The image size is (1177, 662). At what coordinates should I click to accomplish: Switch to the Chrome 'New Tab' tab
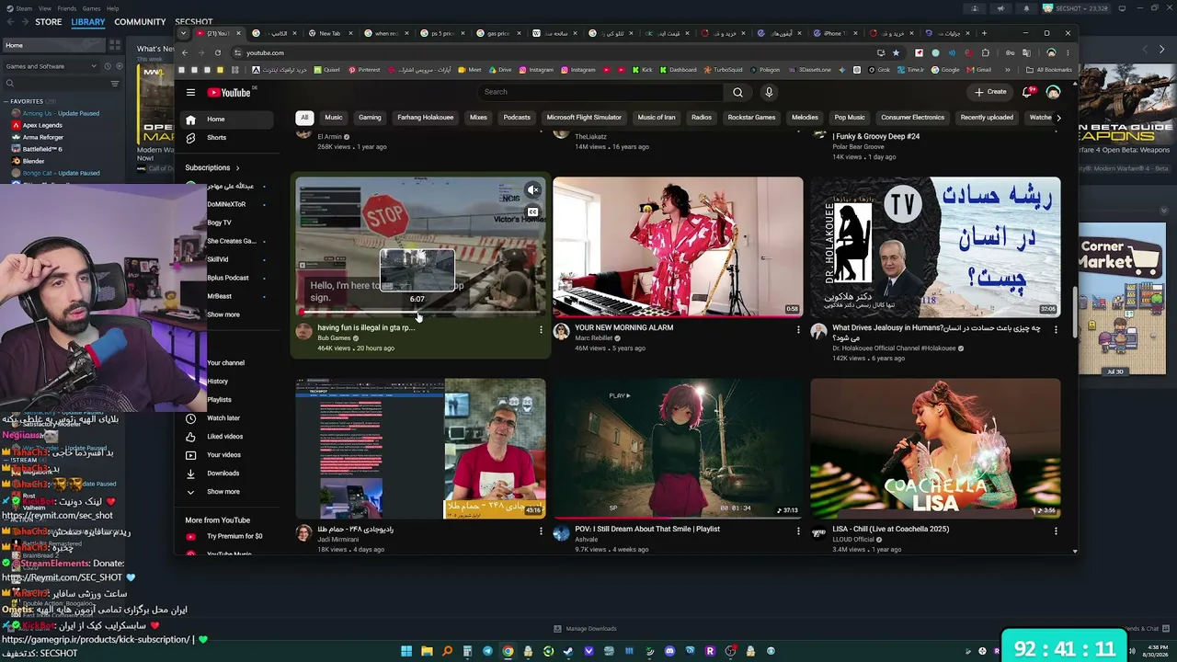coord(329,33)
